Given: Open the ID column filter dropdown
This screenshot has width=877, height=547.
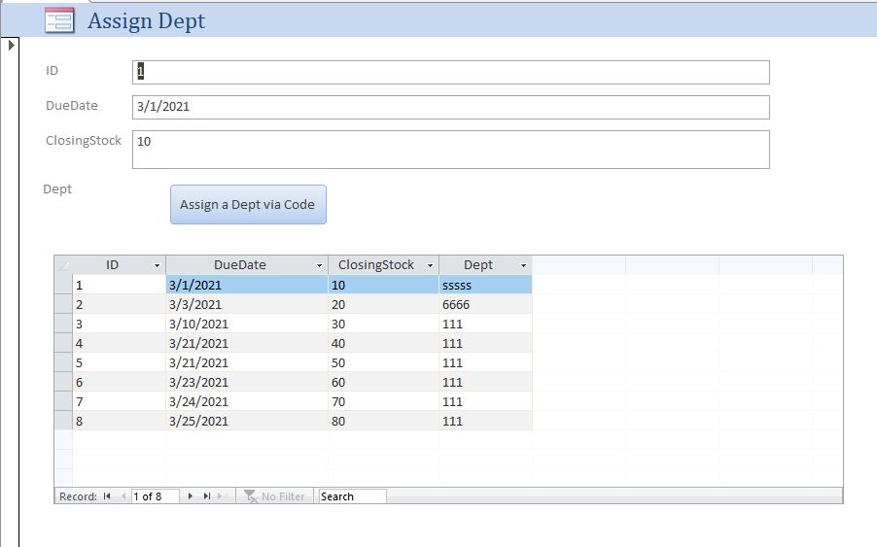Looking at the screenshot, I should [x=158, y=265].
